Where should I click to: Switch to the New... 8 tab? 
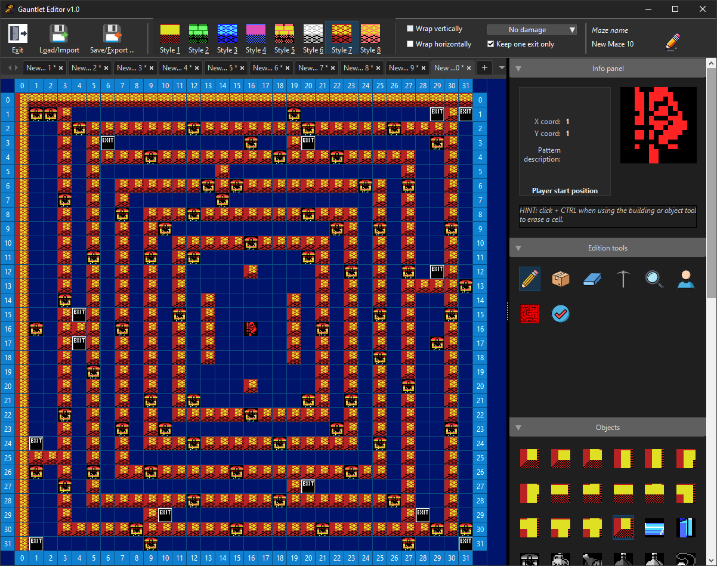[362, 68]
